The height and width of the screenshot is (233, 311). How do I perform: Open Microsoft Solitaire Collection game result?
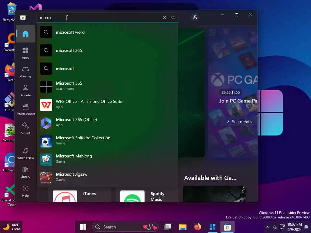coord(108,141)
